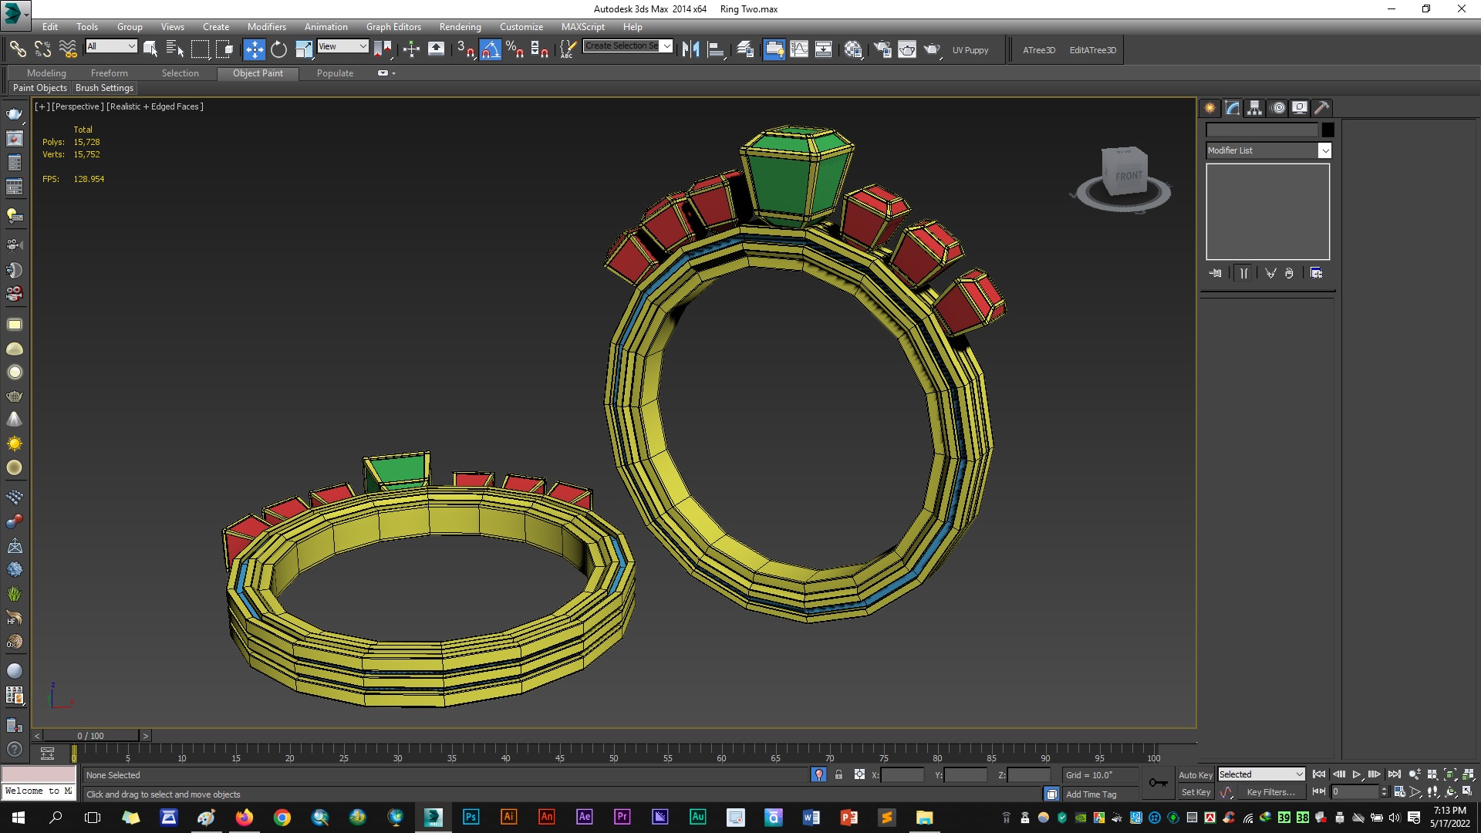The image size is (1481, 833).
Task: Click the Set Key button
Action: (x=1195, y=792)
